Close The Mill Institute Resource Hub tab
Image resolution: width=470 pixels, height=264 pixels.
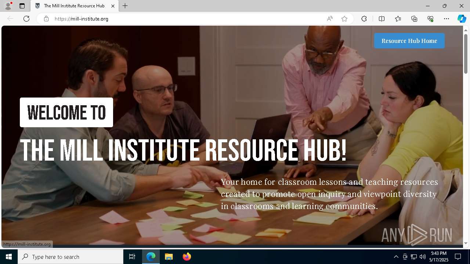click(113, 6)
